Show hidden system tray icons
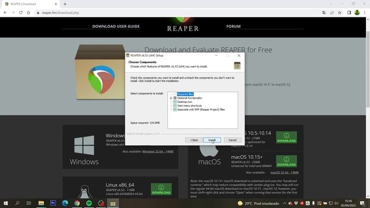 (x=284, y=203)
